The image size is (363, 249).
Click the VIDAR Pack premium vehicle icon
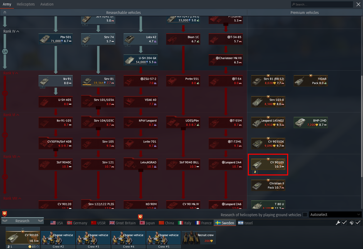coord(299,81)
